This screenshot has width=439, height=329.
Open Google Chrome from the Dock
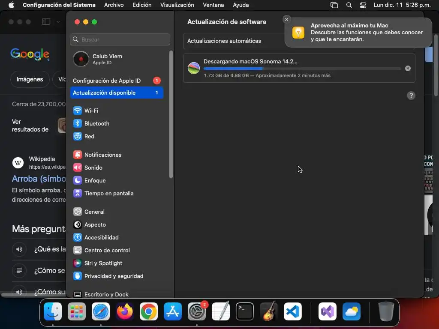(149, 311)
